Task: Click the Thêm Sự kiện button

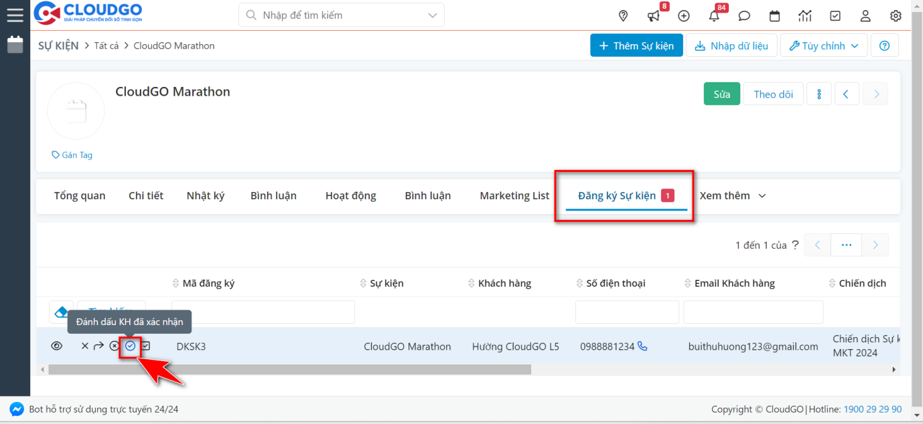Action: point(636,45)
